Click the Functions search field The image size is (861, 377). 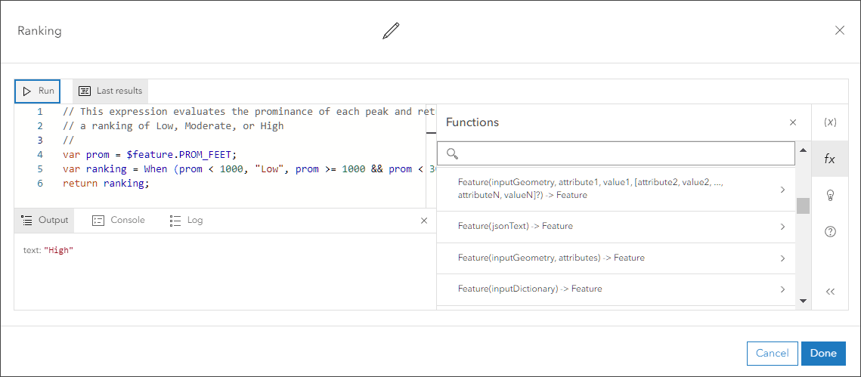624,154
